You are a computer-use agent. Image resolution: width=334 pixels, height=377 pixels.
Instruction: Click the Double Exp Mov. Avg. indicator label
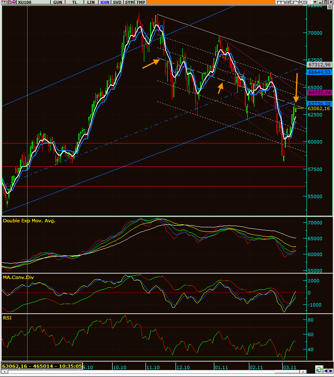(x=29, y=221)
